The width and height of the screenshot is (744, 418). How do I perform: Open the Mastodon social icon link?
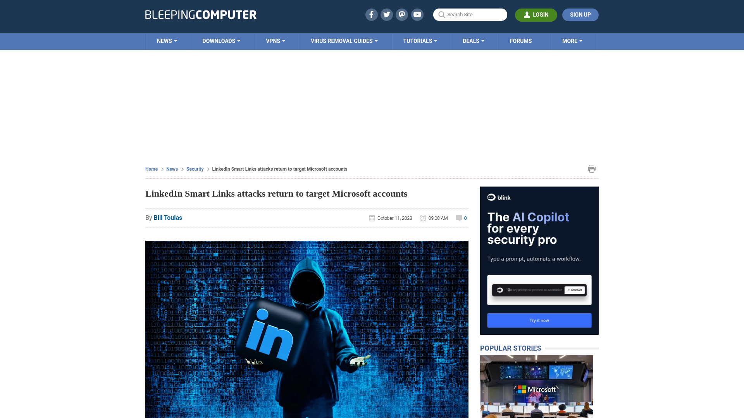tap(402, 14)
